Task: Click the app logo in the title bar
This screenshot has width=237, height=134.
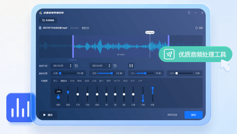Action: point(40,13)
